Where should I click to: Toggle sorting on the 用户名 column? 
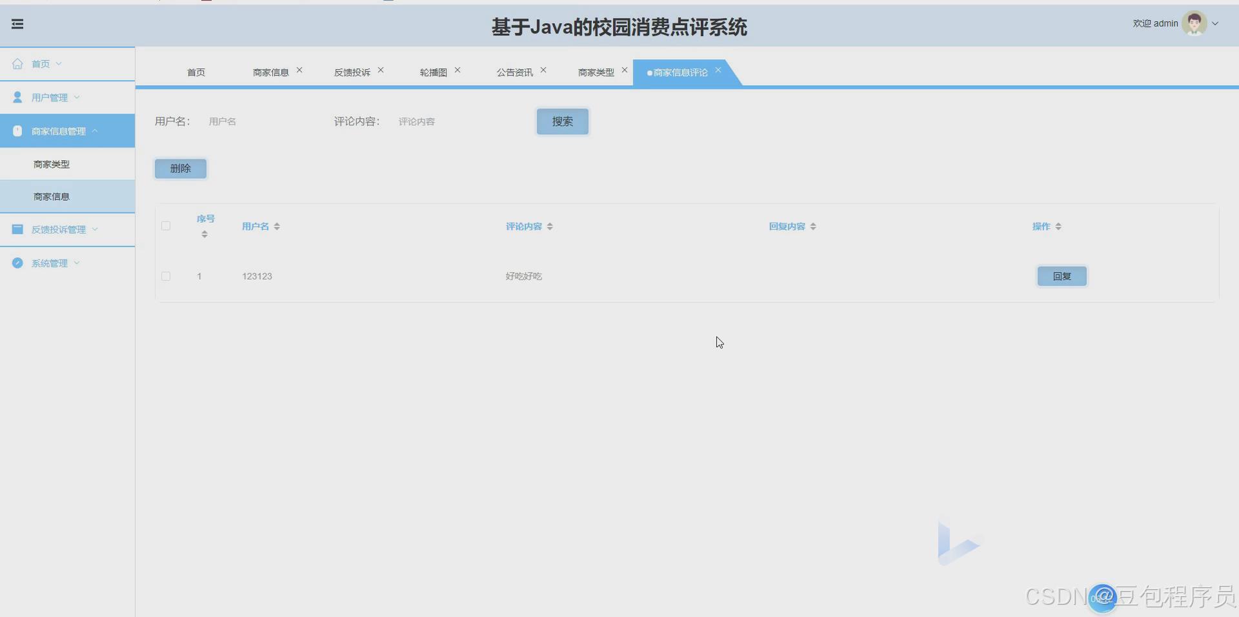click(277, 226)
